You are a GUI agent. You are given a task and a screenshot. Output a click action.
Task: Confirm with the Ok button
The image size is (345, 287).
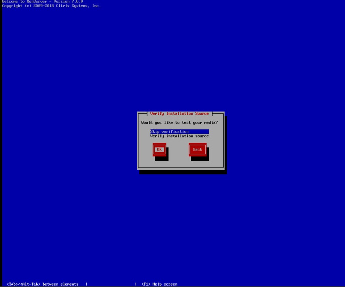tap(159, 149)
